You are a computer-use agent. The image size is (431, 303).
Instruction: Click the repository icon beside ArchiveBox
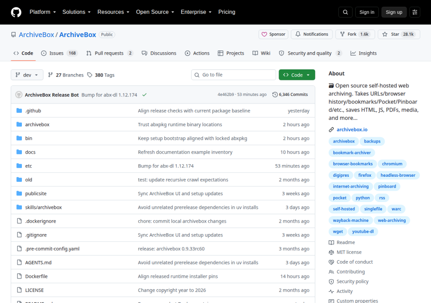point(13,35)
